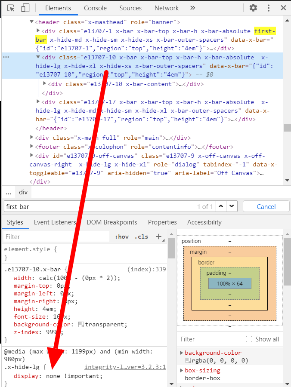Screen dimensions: 291x387
Task: Toggle the device toolbar icon
Action: point(25,8)
